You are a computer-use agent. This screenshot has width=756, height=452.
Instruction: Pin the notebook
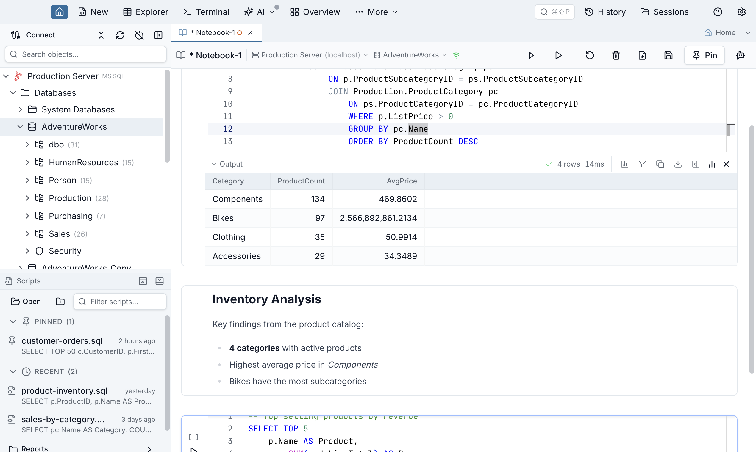[705, 55]
